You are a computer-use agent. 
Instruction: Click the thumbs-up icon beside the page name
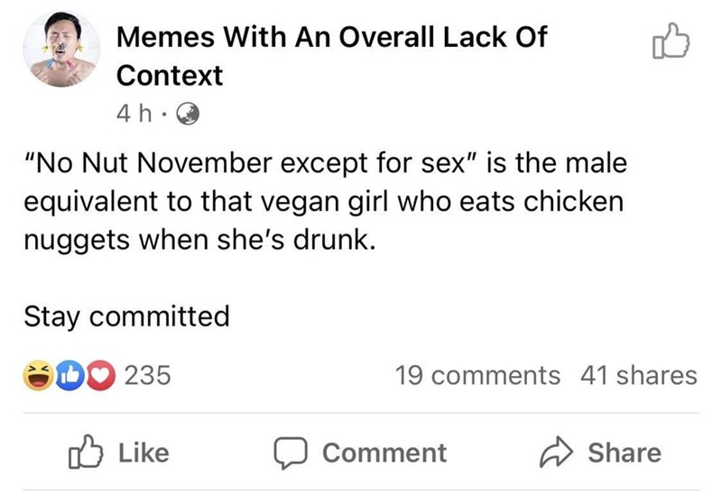pyautogui.click(x=670, y=43)
